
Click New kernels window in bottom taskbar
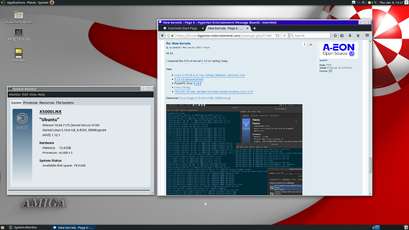click(73, 227)
